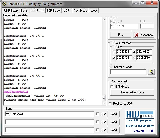
Task: Click the Module IP field
Action: (124, 26)
